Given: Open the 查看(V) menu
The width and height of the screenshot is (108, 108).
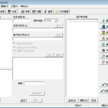Looking at the screenshot, I should coord(4,6).
